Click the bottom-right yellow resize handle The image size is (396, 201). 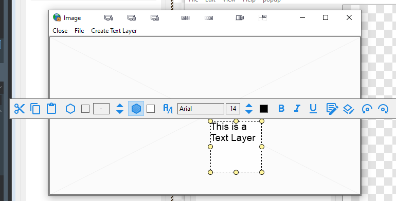coord(262,172)
